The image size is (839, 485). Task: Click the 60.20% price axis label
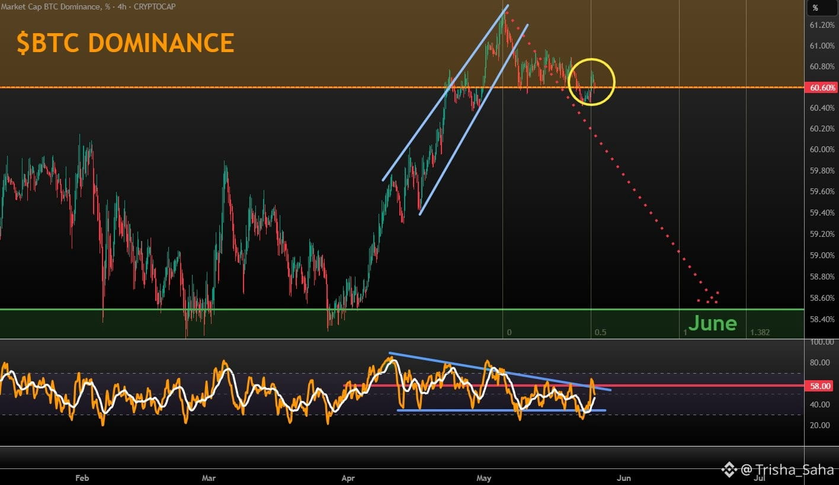[822, 129]
